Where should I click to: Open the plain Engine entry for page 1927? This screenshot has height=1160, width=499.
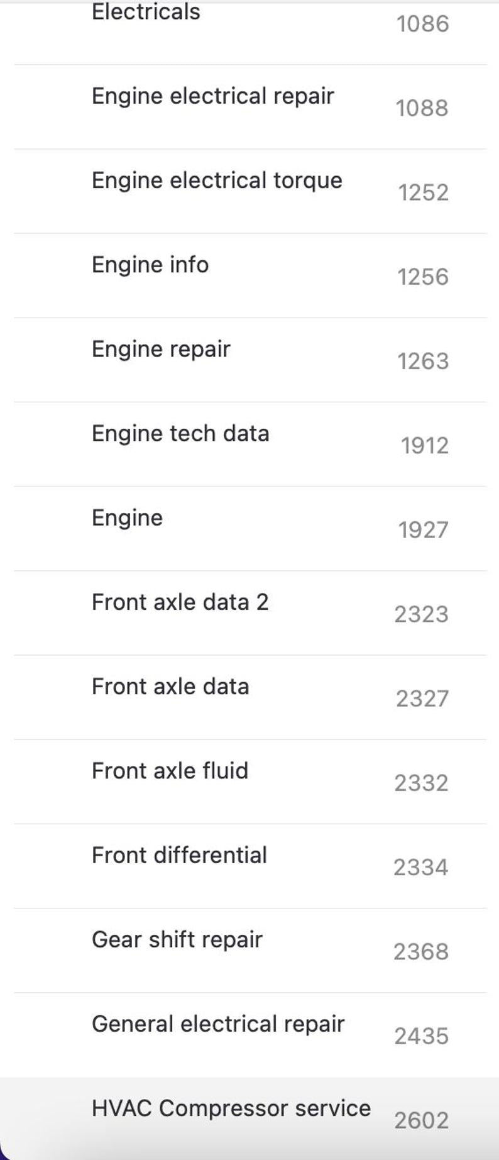(x=127, y=517)
